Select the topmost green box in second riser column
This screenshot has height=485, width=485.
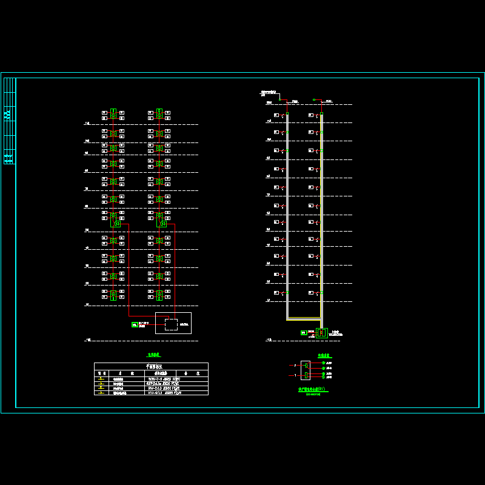tap(159, 113)
